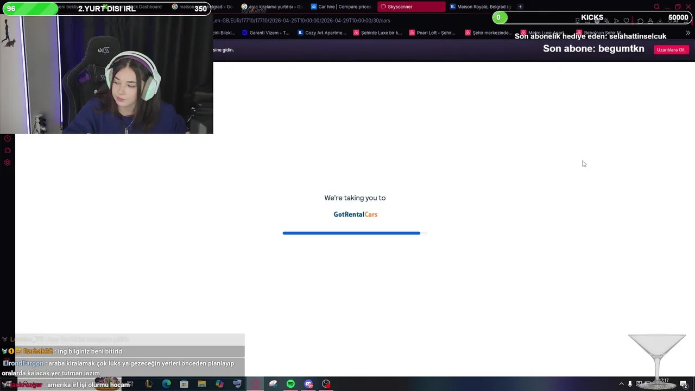Open Şehir merkezinde... bookmark
Viewport: 695px width, 391px height.
(489, 33)
